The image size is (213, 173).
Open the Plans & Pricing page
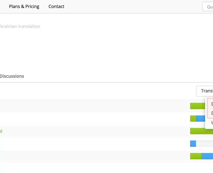pos(24,7)
